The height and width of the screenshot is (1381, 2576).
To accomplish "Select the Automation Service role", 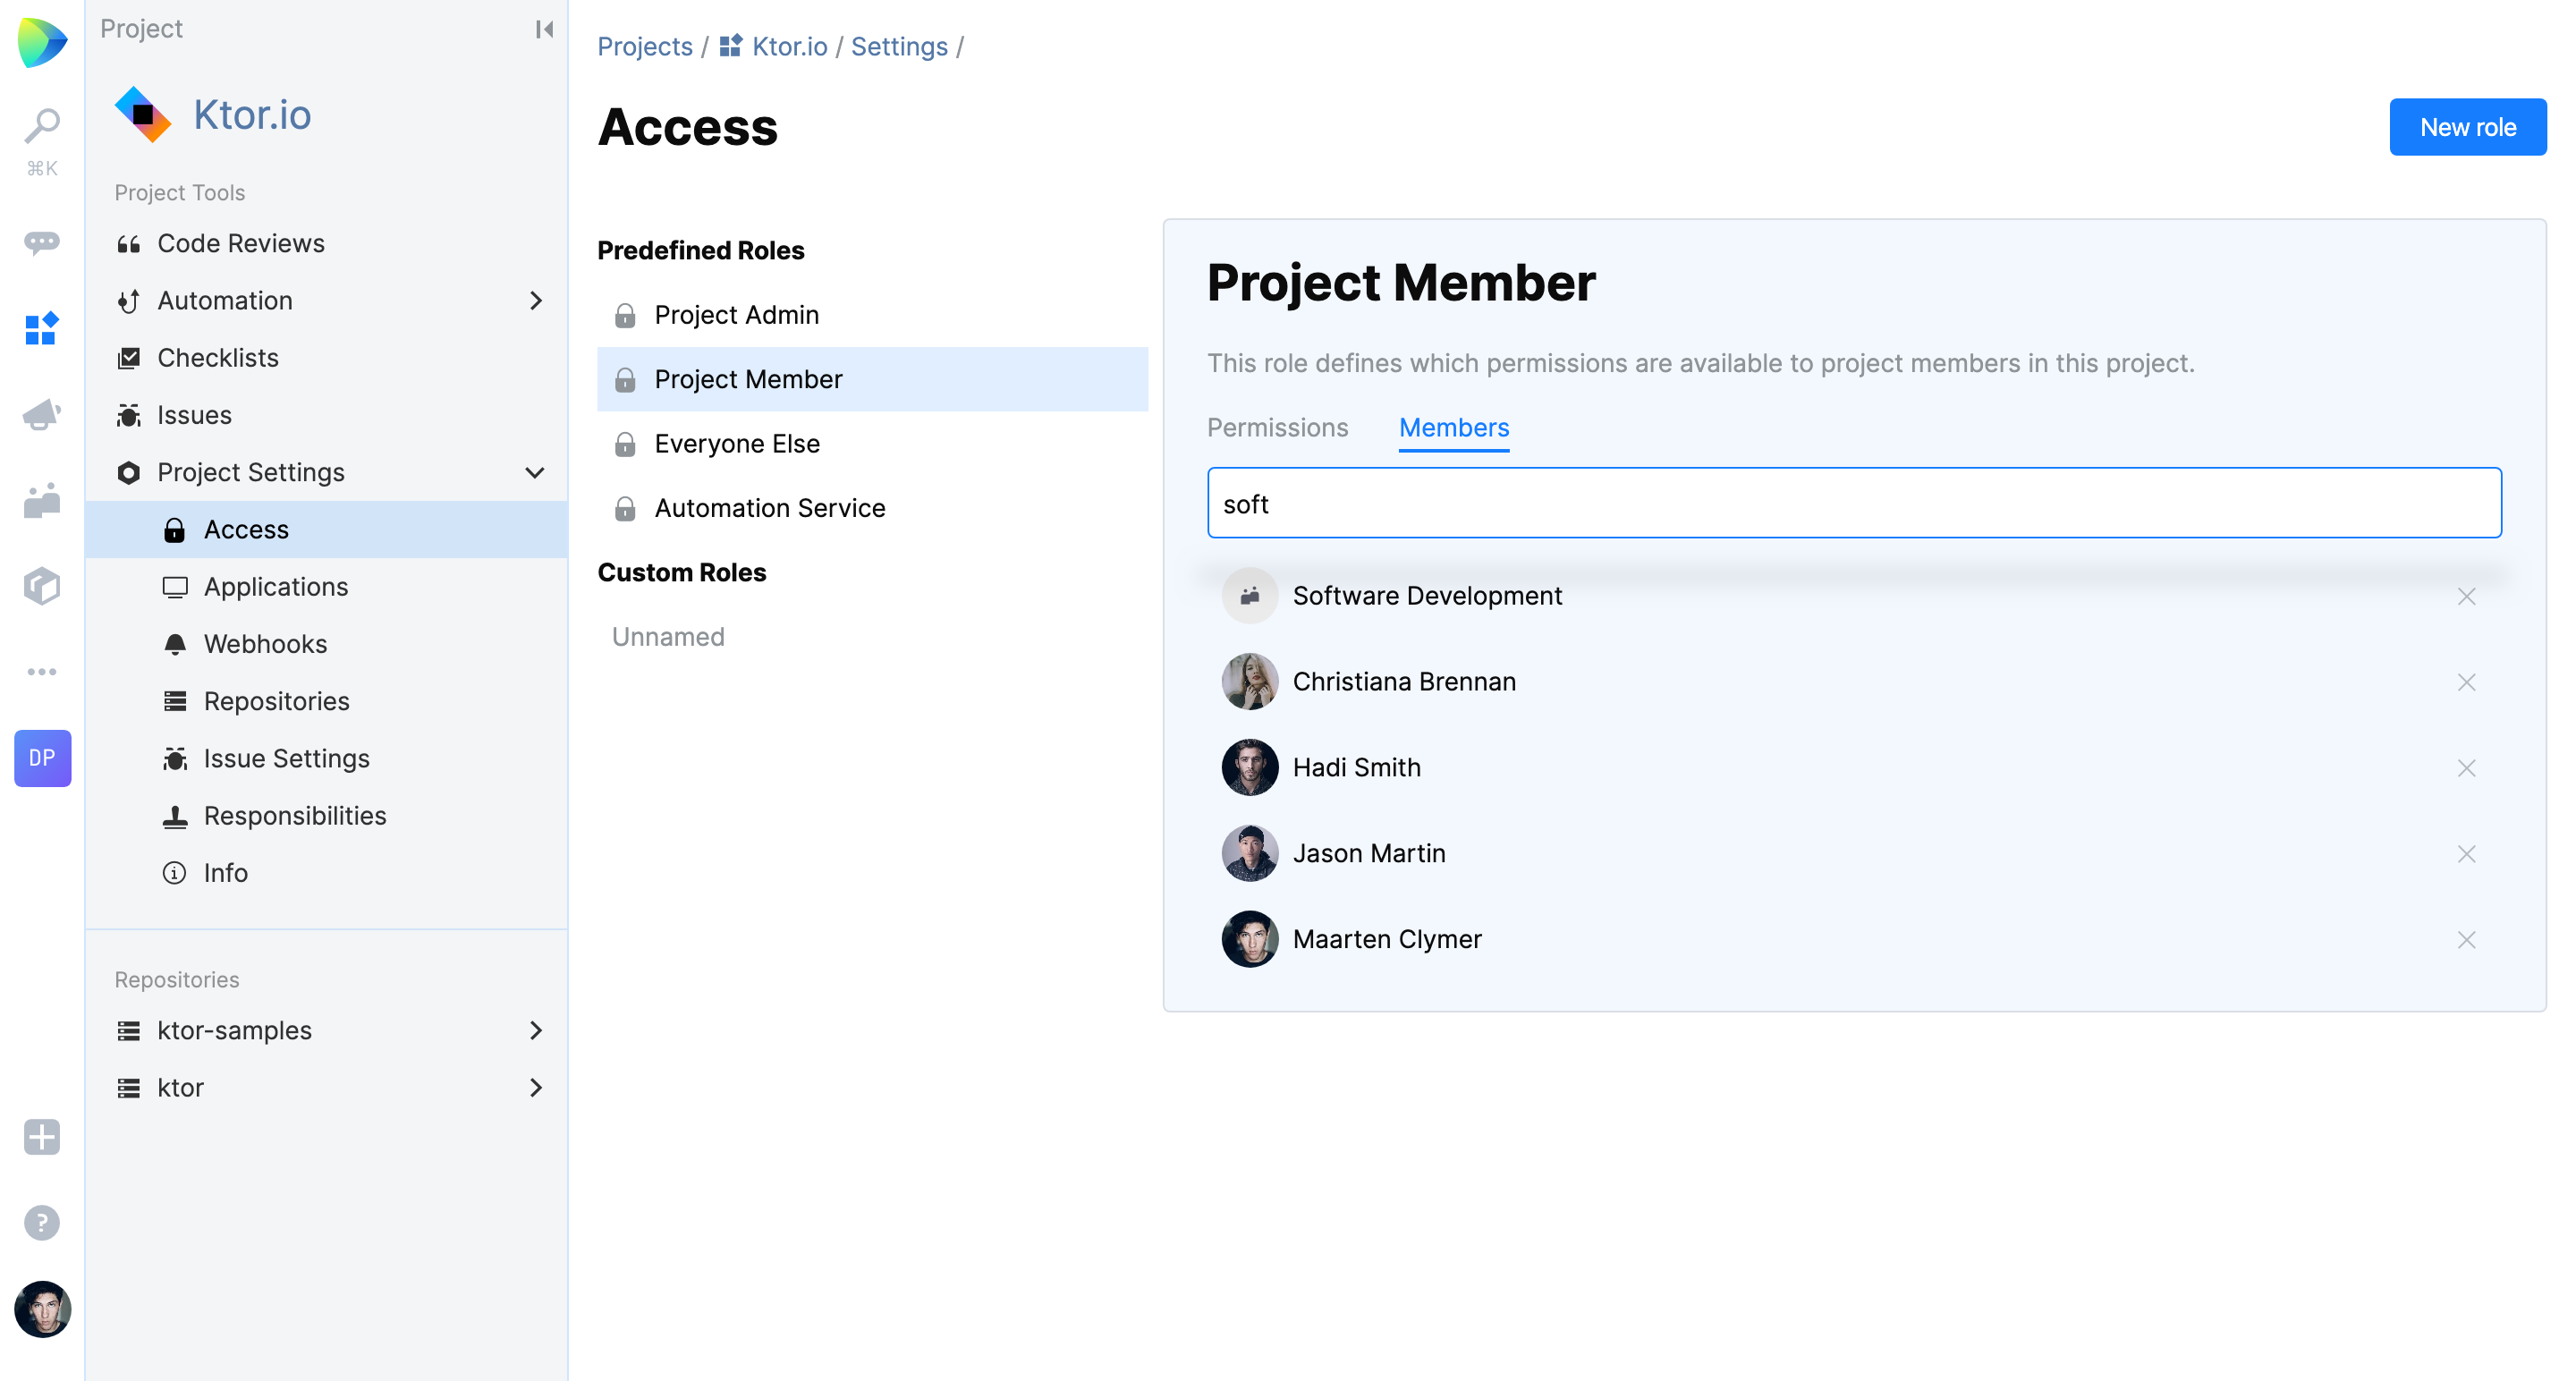I will [x=873, y=508].
